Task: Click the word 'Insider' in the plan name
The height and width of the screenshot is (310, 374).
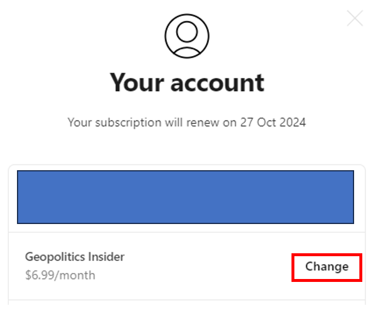Action: (106, 257)
